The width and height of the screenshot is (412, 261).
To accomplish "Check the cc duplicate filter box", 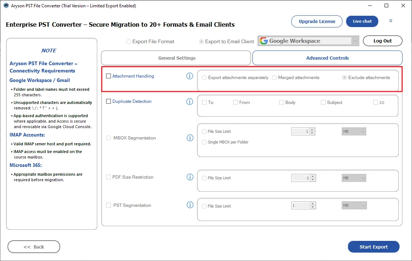I will click(376, 102).
